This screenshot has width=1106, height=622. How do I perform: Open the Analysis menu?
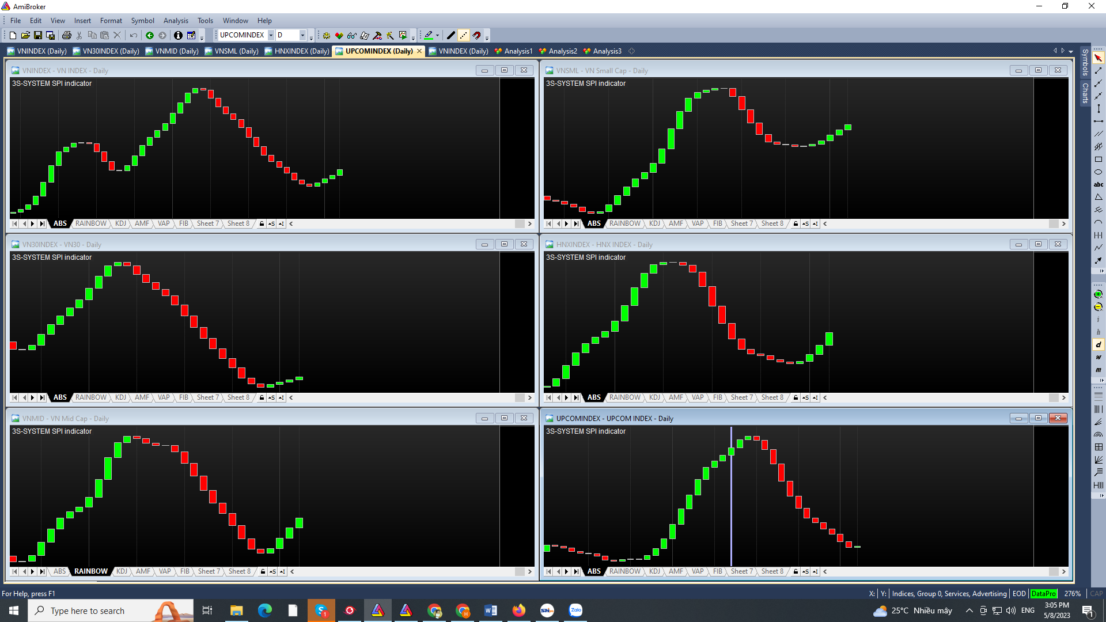(x=176, y=21)
